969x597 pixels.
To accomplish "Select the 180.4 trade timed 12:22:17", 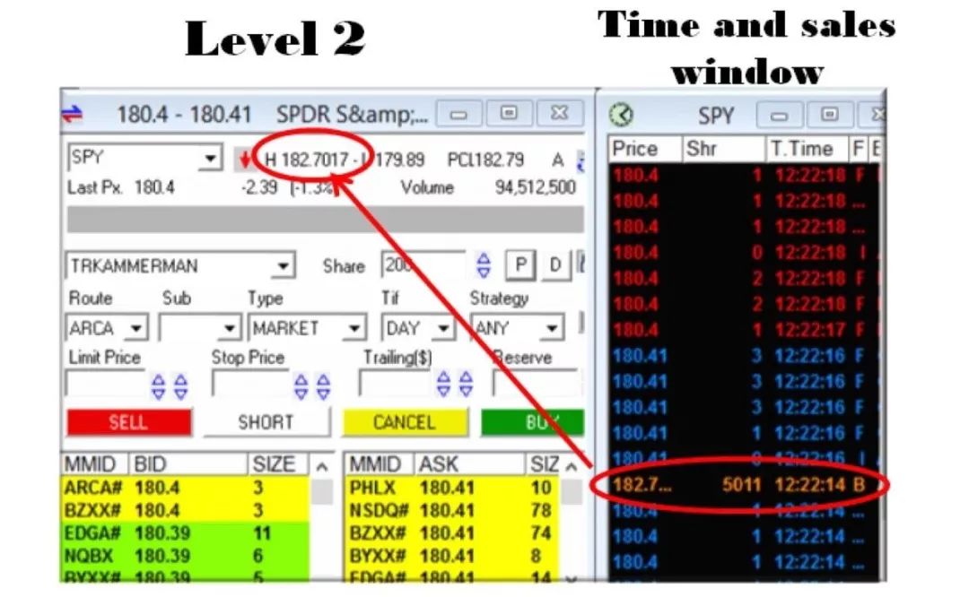I will point(744,330).
